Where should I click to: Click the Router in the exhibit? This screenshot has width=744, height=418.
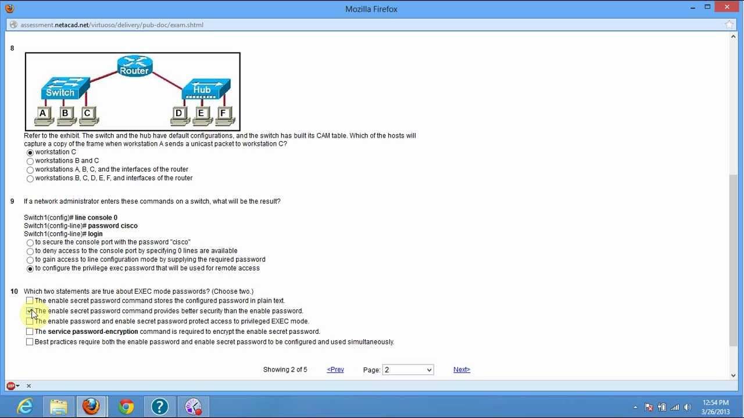pos(134,66)
